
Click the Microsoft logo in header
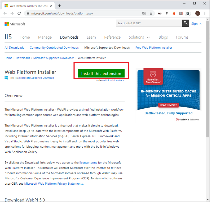[15, 24]
